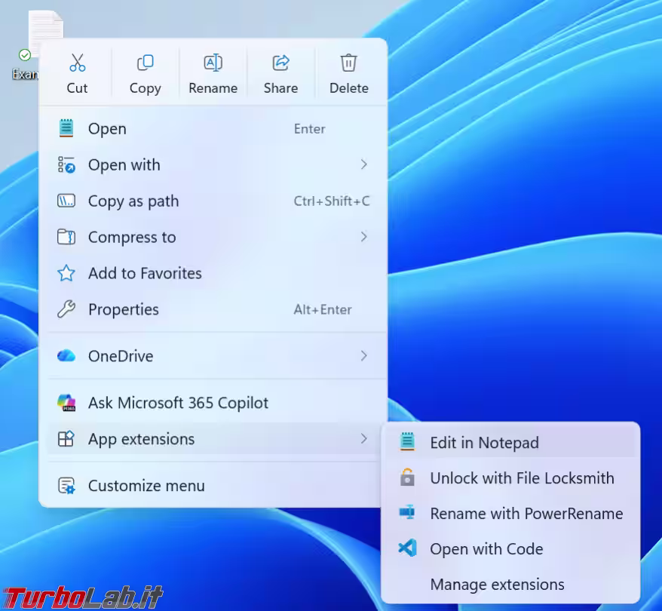662x611 pixels.
Task: Expand the App extensions submenu arrow
Action: (364, 439)
